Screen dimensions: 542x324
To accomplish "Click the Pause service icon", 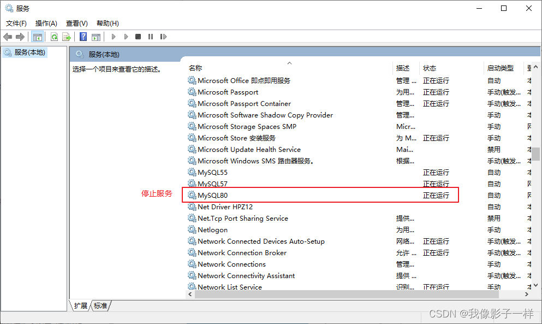I will (x=150, y=37).
